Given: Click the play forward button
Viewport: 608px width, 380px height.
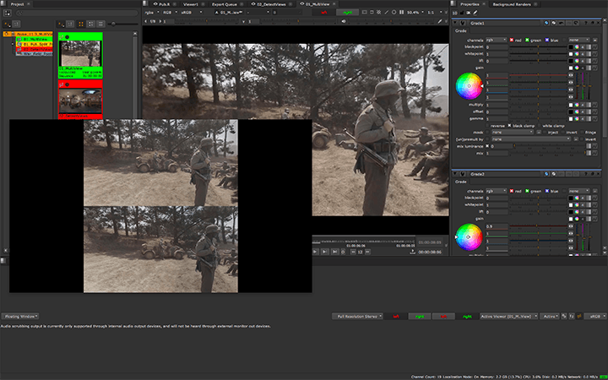Looking at the screenshot, I should coord(315,252).
